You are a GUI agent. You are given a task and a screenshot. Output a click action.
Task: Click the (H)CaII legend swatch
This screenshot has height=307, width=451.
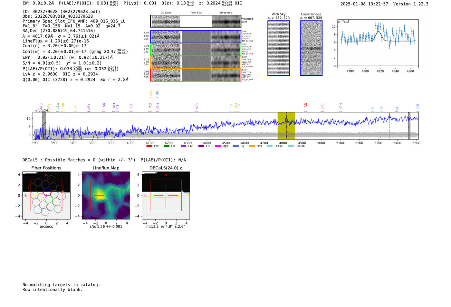291,146
